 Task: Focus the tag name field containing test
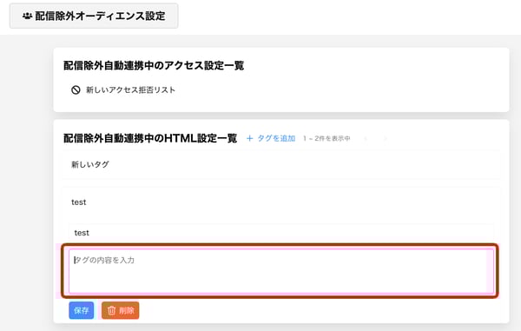click(281, 233)
